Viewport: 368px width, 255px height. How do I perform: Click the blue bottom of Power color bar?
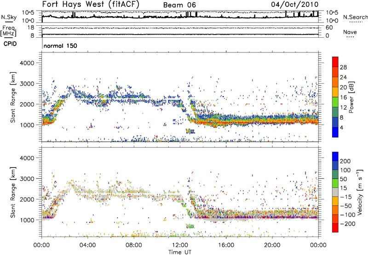pyautogui.click(x=335, y=132)
